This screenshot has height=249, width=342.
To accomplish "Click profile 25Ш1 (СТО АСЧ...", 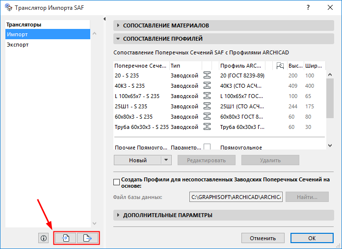I will point(242,106).
